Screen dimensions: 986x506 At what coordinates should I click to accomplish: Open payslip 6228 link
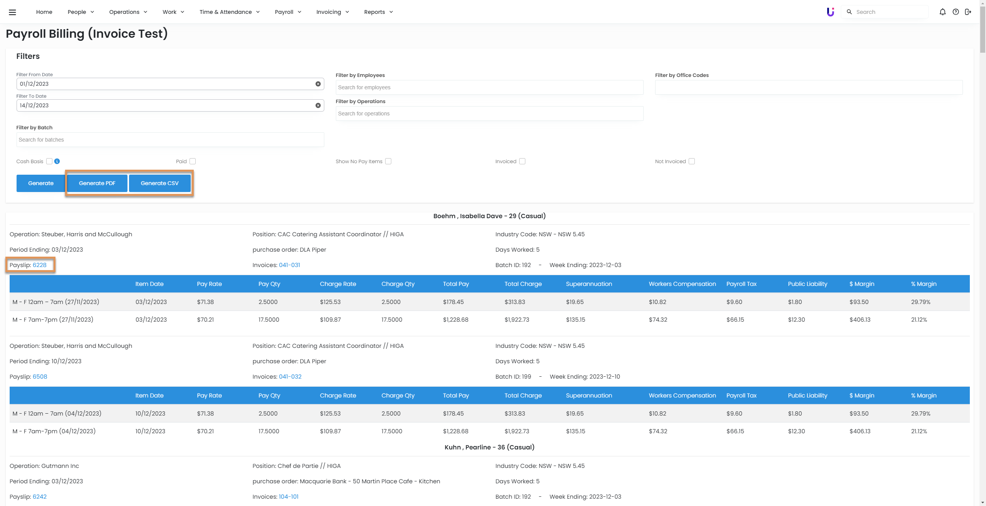39,265
